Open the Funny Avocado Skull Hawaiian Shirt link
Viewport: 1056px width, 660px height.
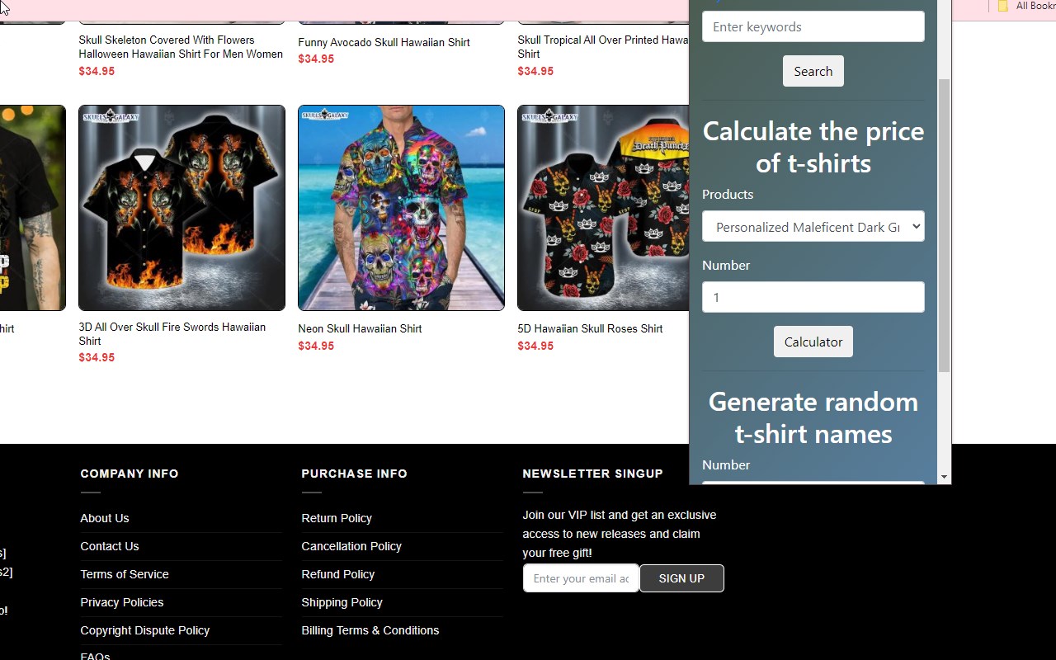384,42
